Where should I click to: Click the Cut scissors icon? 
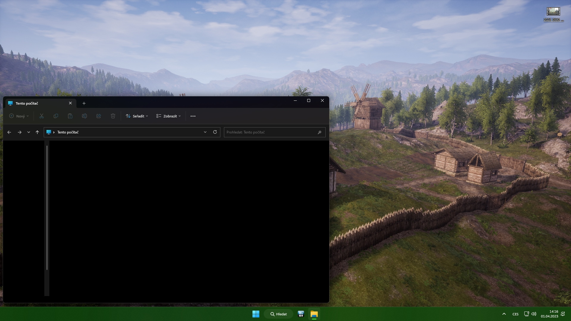point(42,116)
